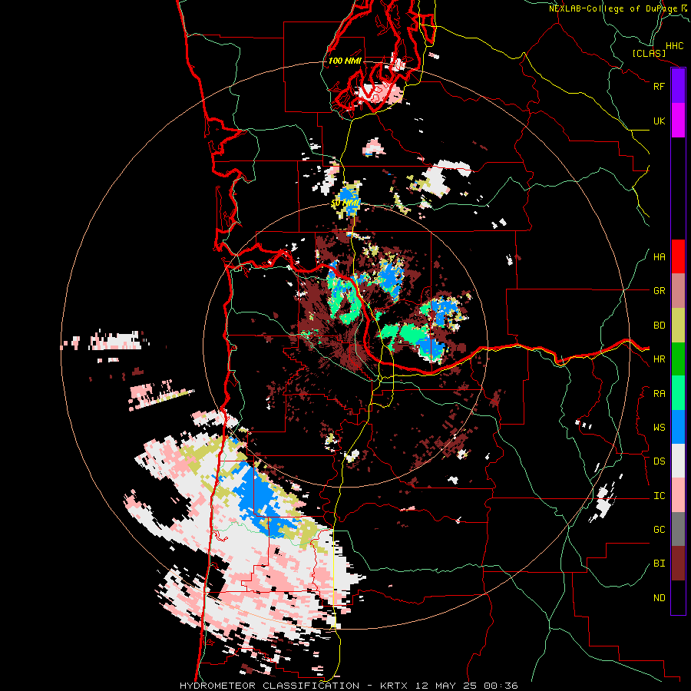The height and width of the screenshot is (691, 691).
Task: Pick the light green RA legend swatch
Action: [x=678, y=393]
